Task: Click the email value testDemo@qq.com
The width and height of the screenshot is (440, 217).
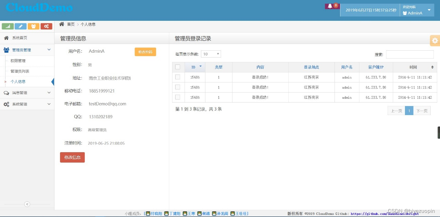Action: 108,104
